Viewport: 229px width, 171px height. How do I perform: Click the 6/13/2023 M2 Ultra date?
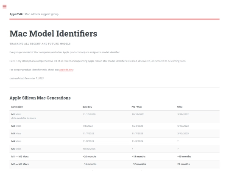click(183, 126)
